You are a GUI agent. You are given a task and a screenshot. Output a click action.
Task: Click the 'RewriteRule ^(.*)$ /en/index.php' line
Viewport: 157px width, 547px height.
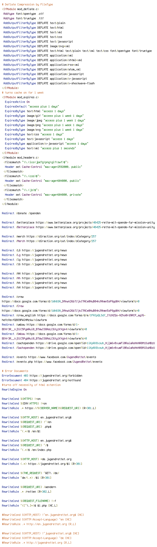(x=27, y=450)
